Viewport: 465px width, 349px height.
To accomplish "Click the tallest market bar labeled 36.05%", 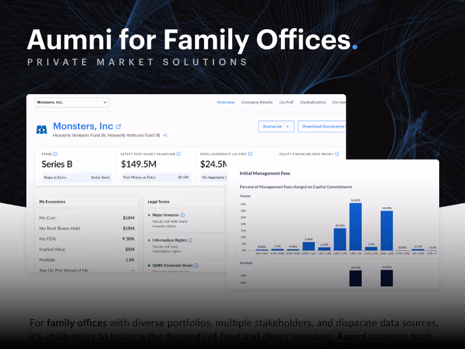I will pyautogui.click(x=355, y=227).
